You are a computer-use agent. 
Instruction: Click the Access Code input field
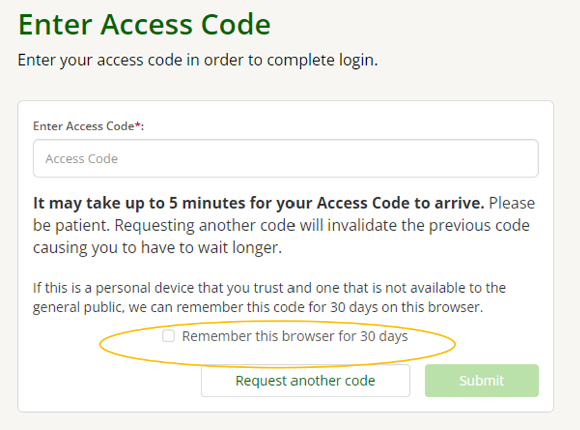(285, 159)
